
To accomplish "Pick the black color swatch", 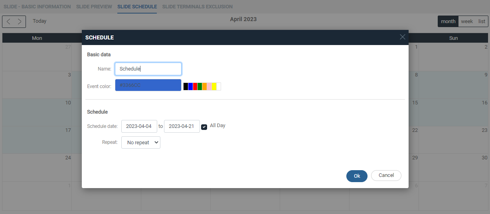I will (x=186, y=86).
